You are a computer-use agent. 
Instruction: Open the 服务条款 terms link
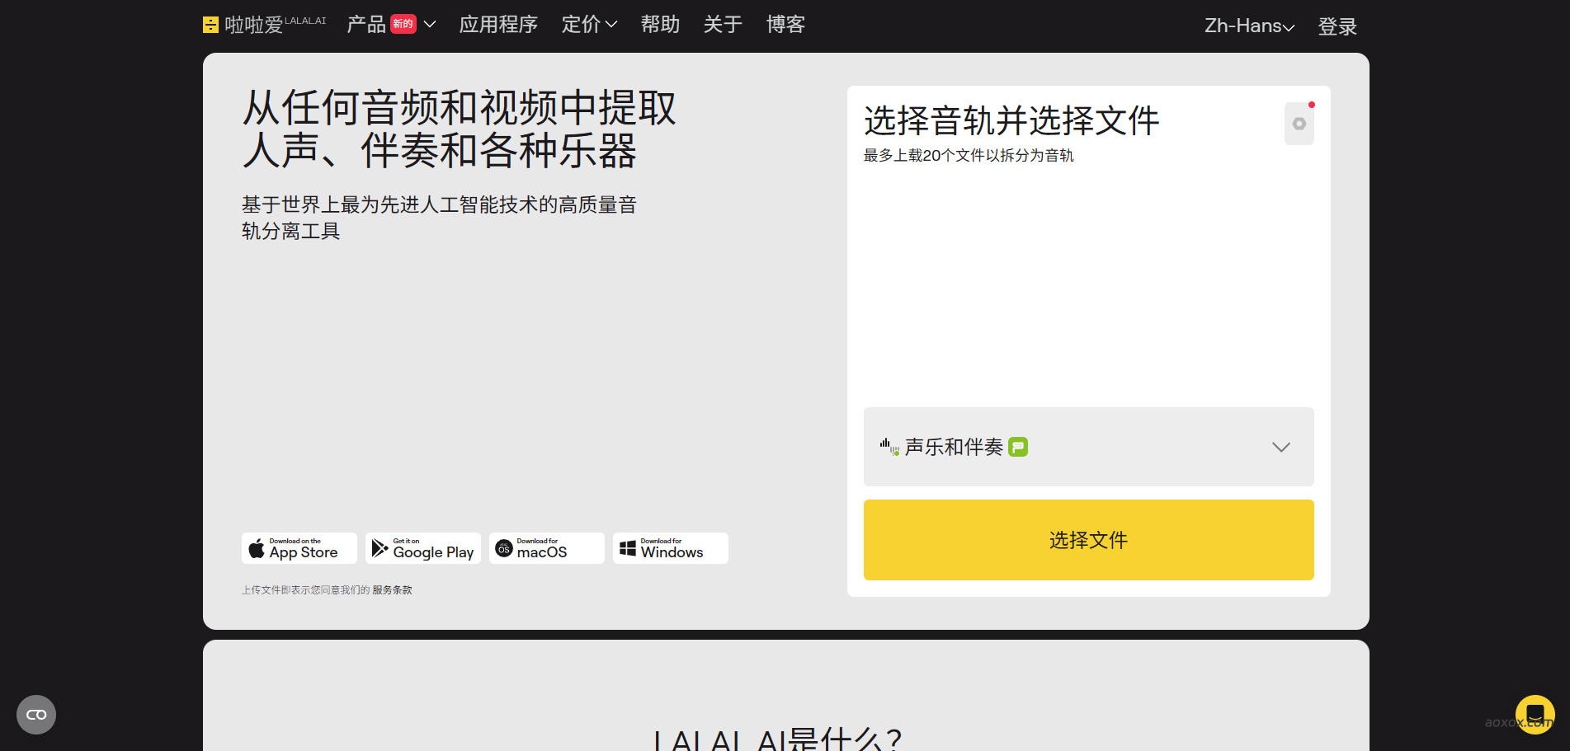coord(390,589)
